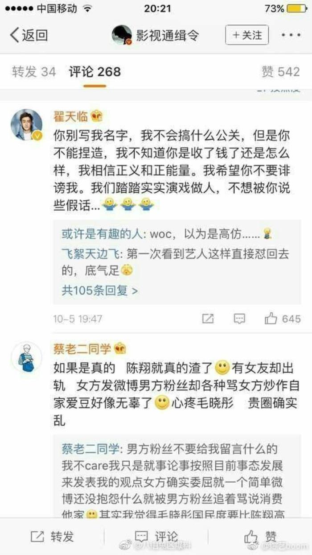Screen dimensions: 312x555
Task: Switch to the 转发 34 tab
Action: click(34, 71)
